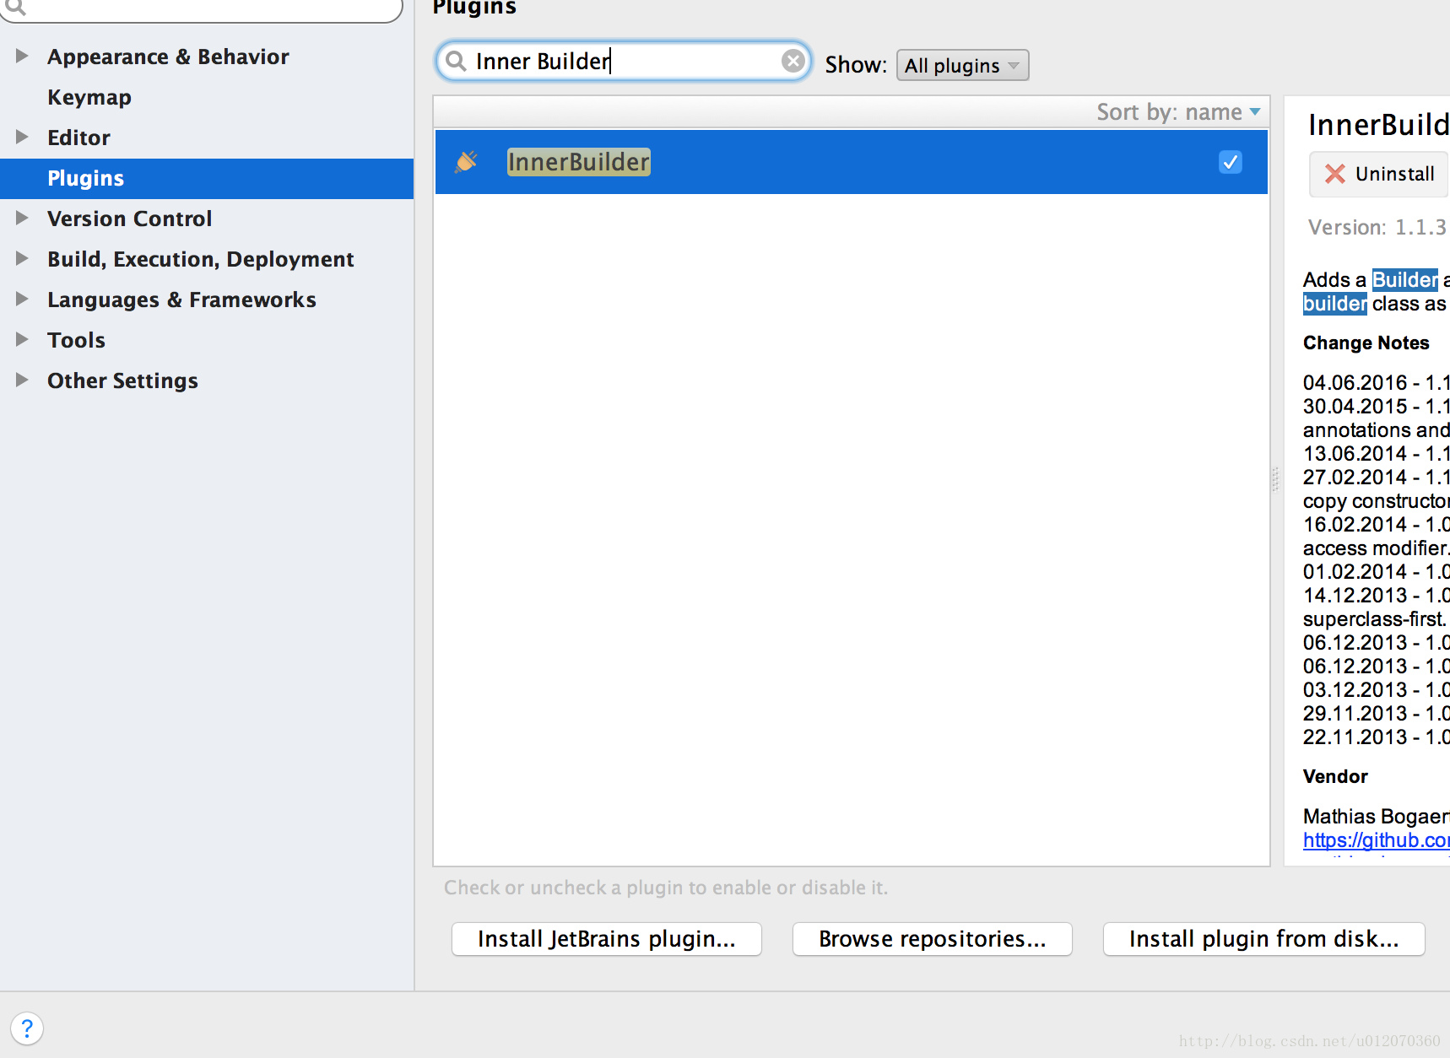Select Other Settings item
The image size is (1450, 1058).
(122, 381)
